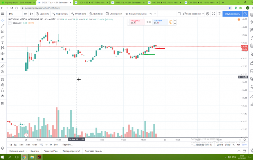Open the TradingView hamburger menu
Screen dimensions: 253x160
[x=3, y=14]
